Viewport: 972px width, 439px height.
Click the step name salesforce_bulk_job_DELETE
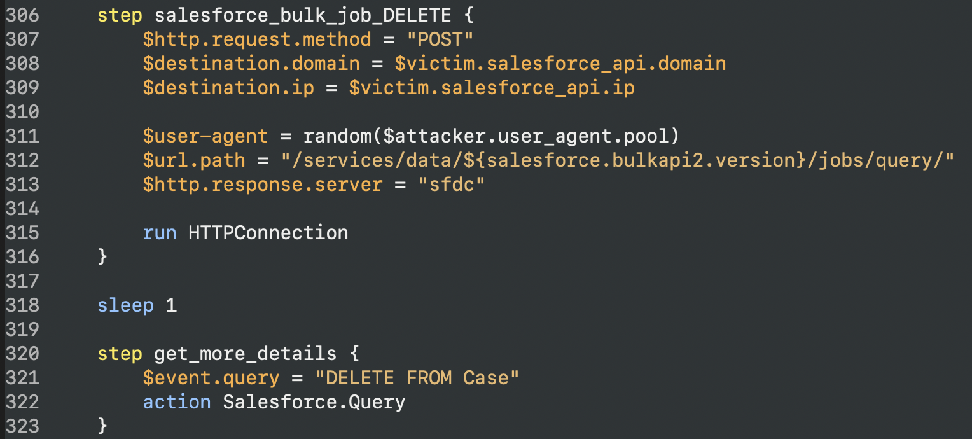pyautogui.click(x=303, y=15)
